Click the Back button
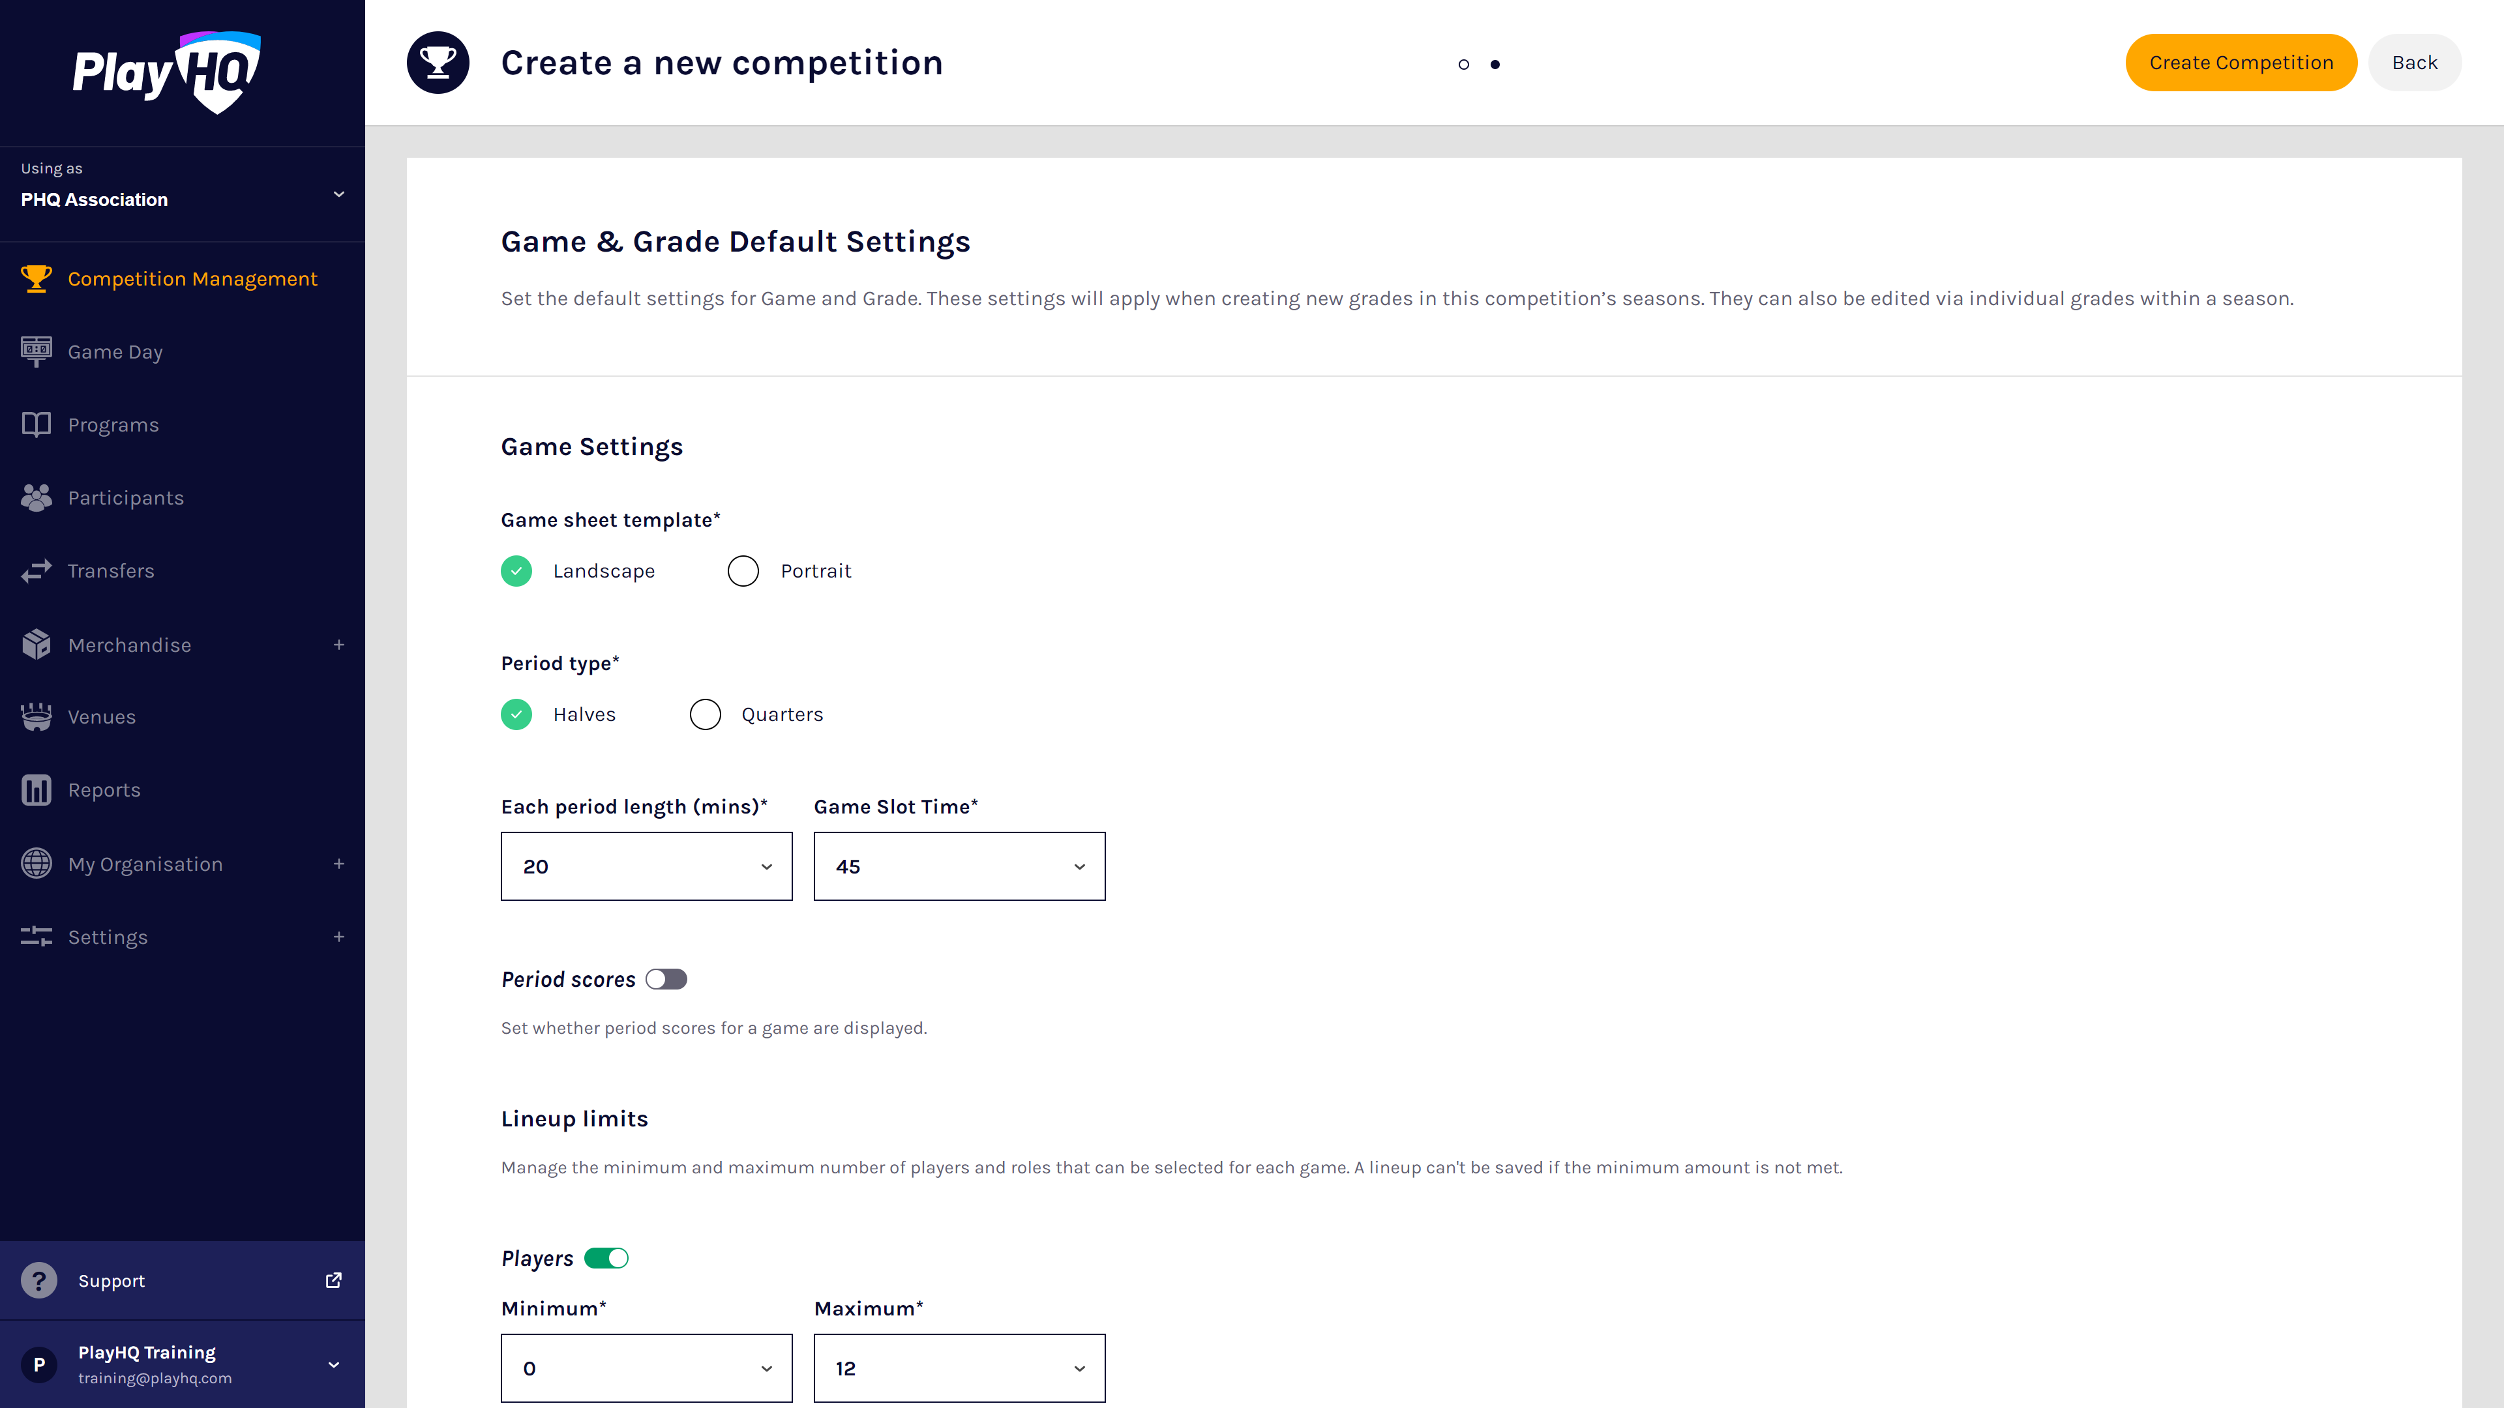The height and width of the screenshot is (1408, 2504). pos(2415,62)
